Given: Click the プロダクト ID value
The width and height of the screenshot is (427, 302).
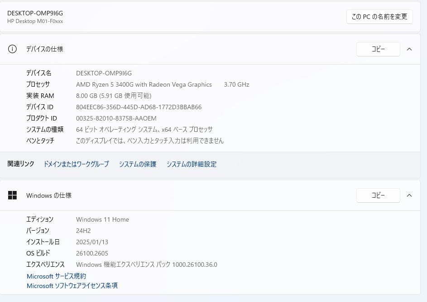Looking at the screenshot, I should 116,118.
